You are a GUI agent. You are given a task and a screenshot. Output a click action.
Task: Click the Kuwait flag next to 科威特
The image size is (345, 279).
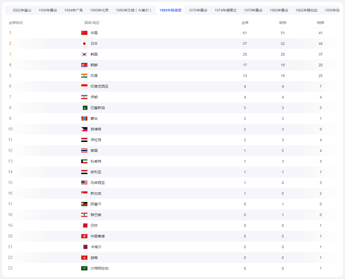coord(84,161)
